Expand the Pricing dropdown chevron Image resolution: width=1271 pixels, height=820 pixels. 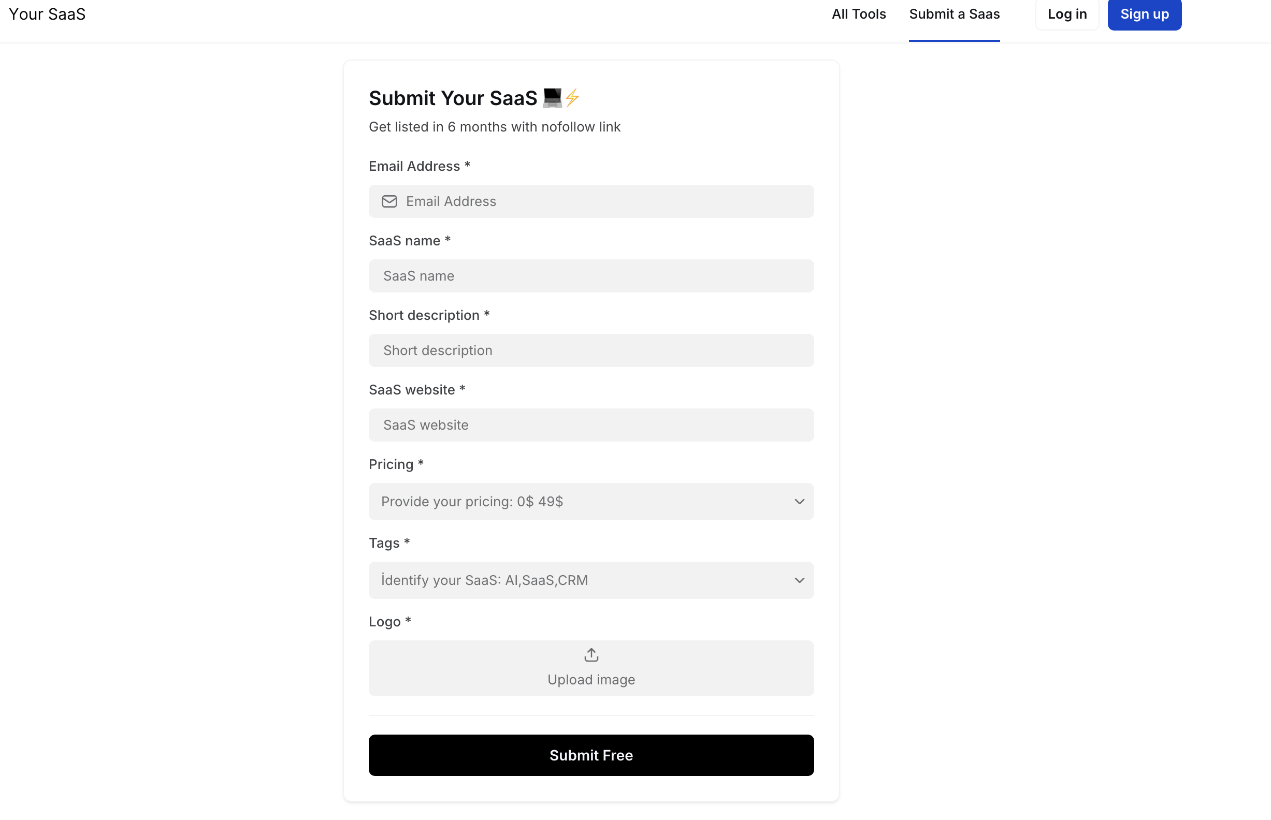click(799, 502)
